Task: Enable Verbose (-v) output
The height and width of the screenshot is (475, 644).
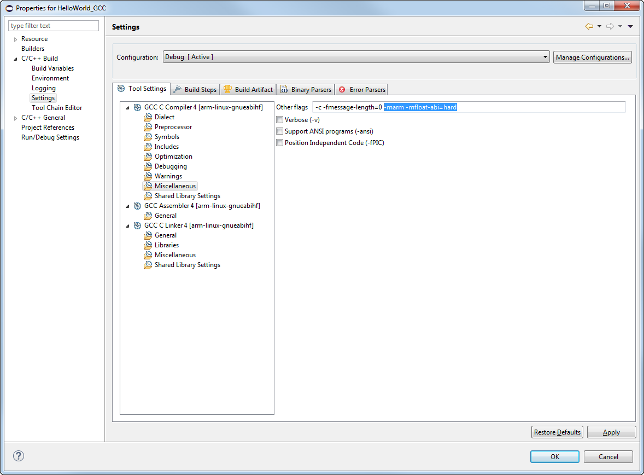Action: tap(279, 119)
